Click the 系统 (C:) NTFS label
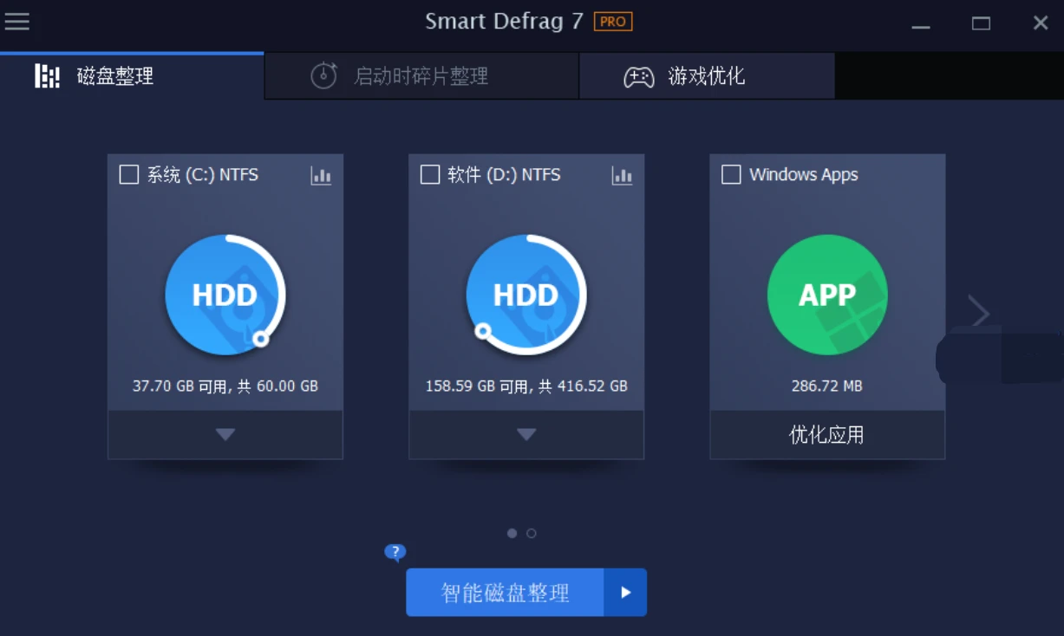This screenshot has height=636, width=1064. (203, 175)
